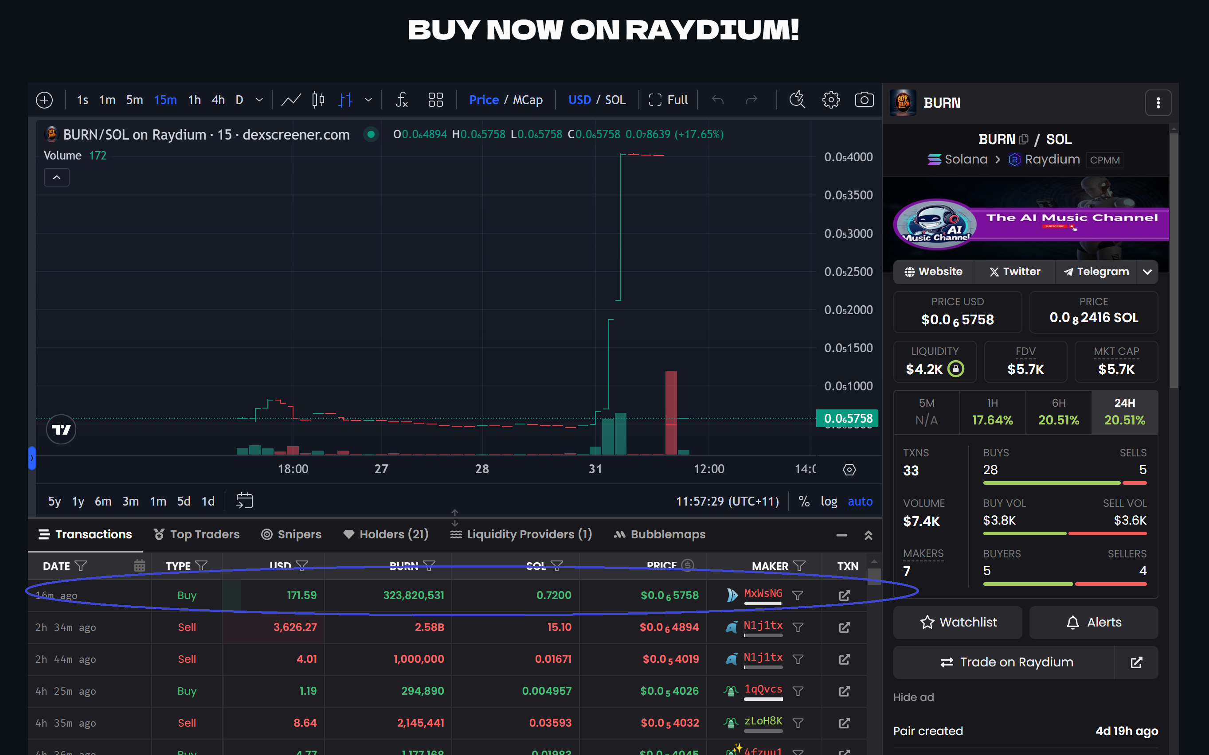
Task: Open the Snipers tab
Action: point(291,534)
